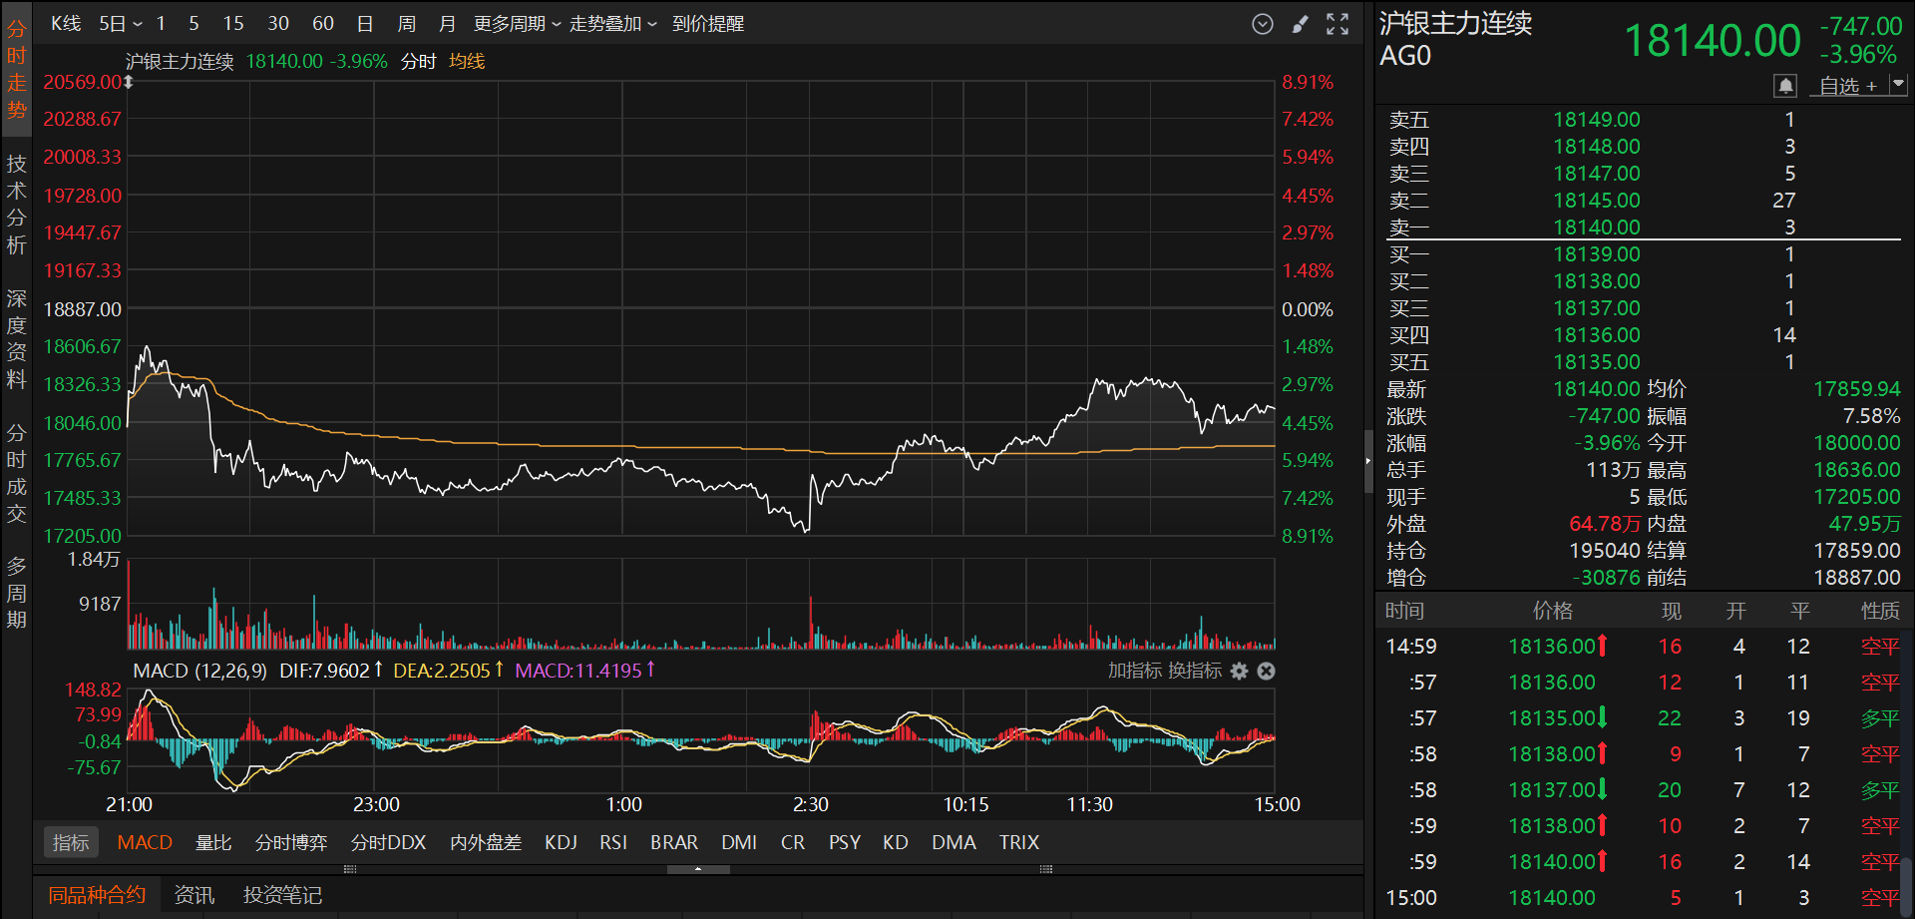Expand the 更多周期 dropdown
Viewport: 1915px width, 919px height.
pos(517,24)
